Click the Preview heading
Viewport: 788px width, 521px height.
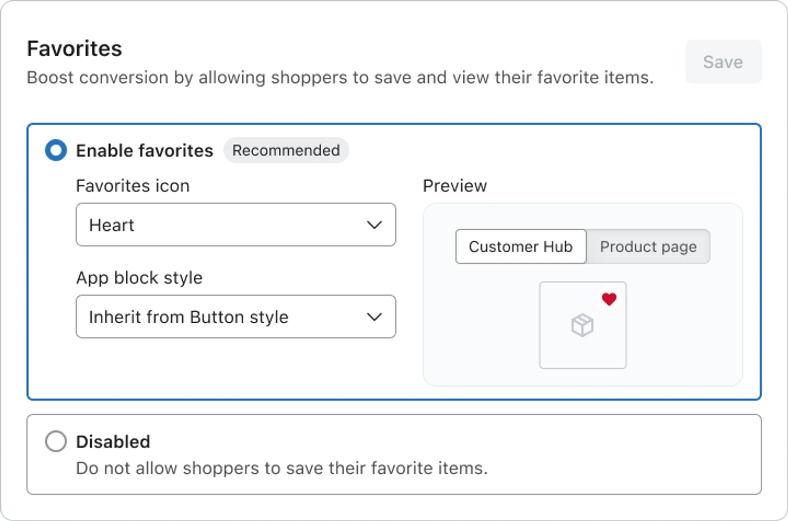click(x=455, y=185)
